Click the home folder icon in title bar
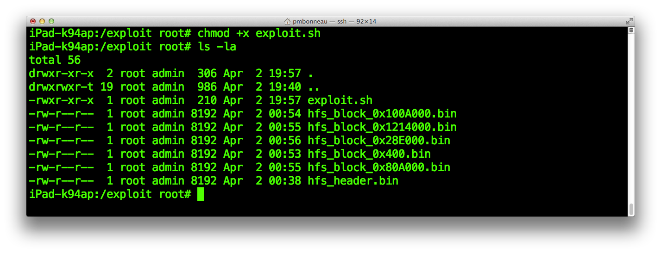Viewport: 661px width, 253px height. pos(287,21)
